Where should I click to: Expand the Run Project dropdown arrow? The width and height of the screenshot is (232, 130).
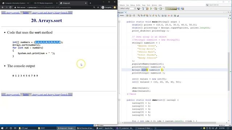click(153, 9)
